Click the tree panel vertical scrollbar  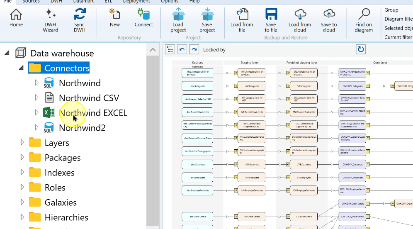click(153, 141)
